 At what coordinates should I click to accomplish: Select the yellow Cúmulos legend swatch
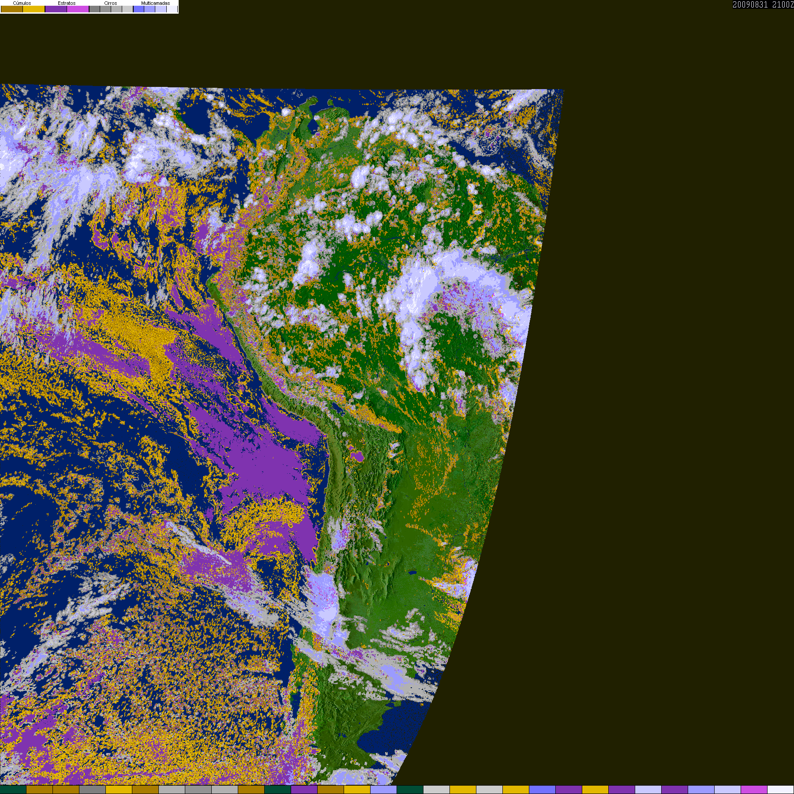click(34, 9)
